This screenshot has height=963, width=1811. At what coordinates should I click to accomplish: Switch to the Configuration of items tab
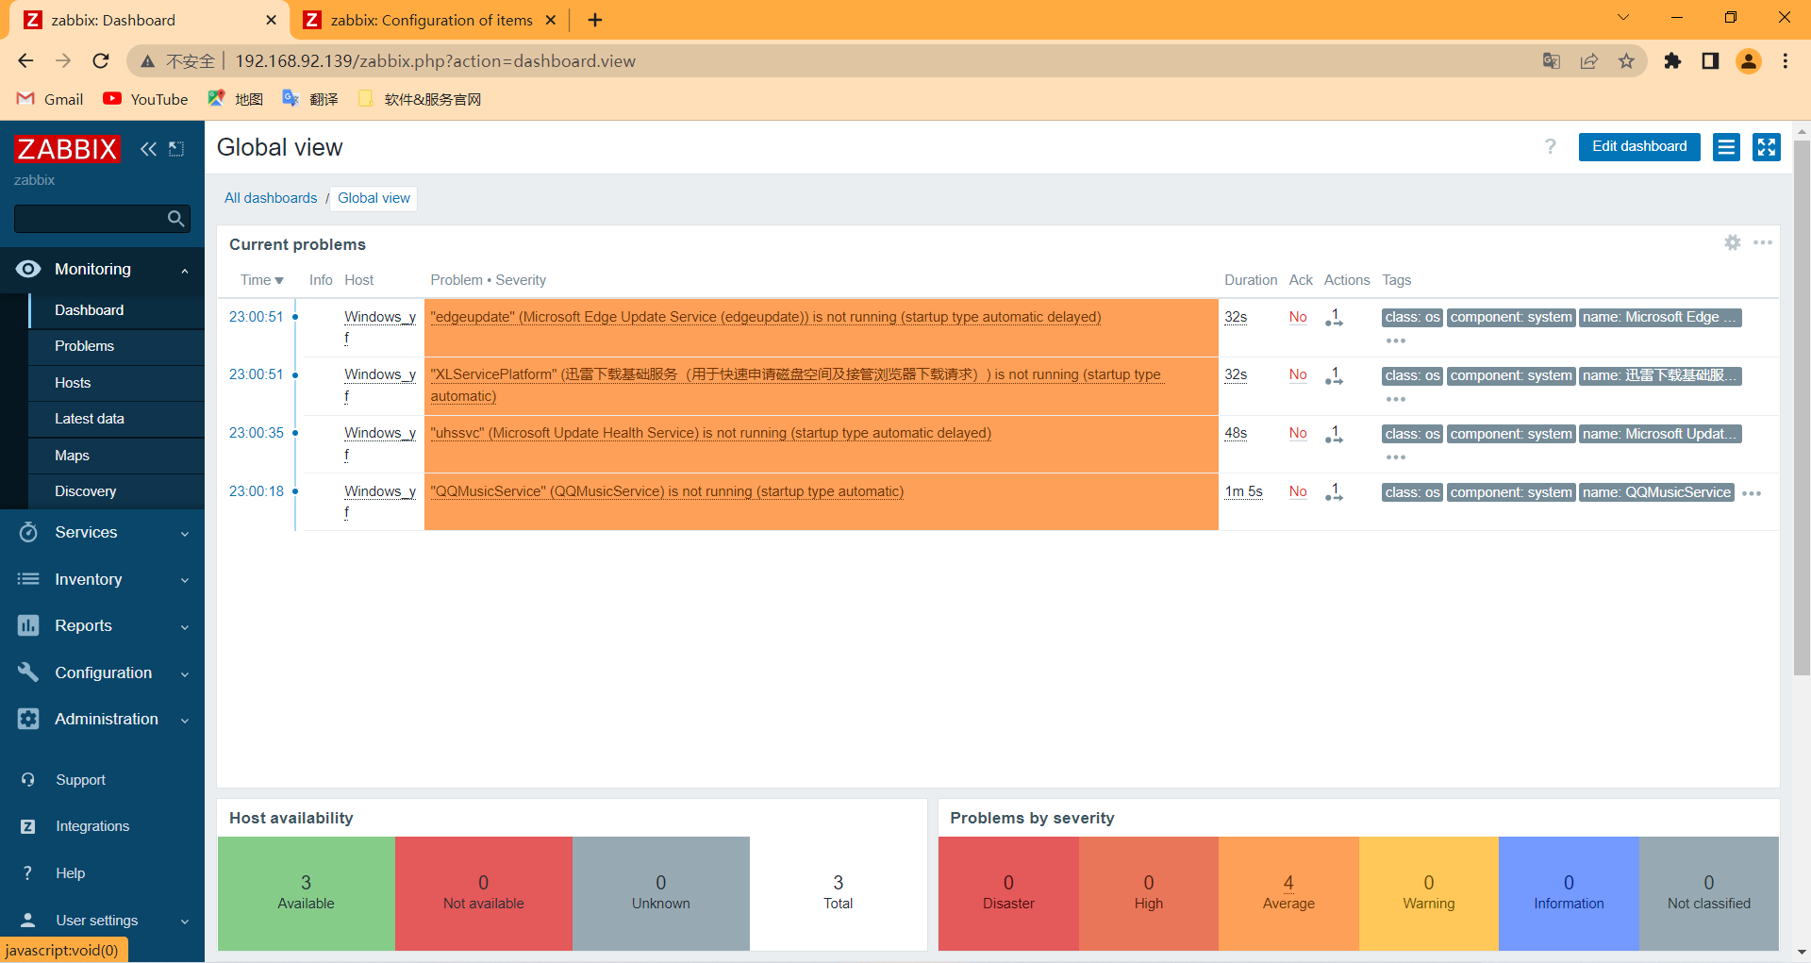pyautogui.click(x=431, y=20)
